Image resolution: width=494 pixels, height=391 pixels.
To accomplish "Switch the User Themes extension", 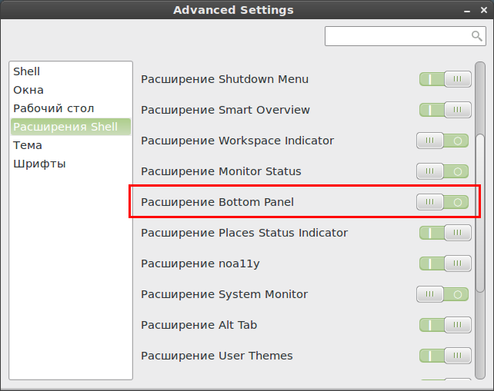I will click(x=446, y=356).
